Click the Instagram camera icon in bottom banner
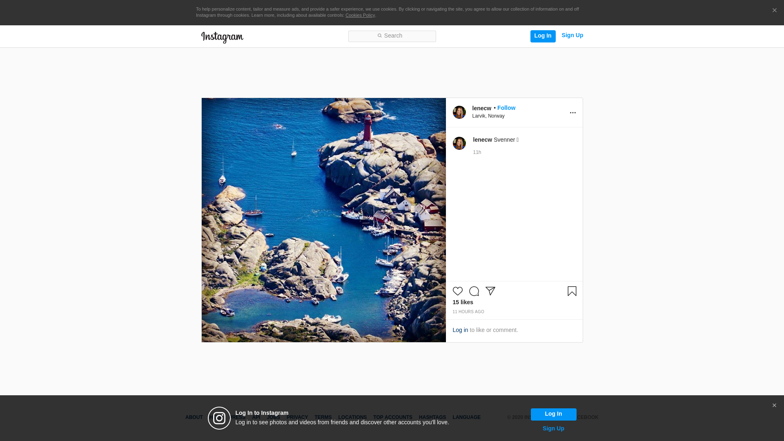784x441 pixels. pos(219,418)
